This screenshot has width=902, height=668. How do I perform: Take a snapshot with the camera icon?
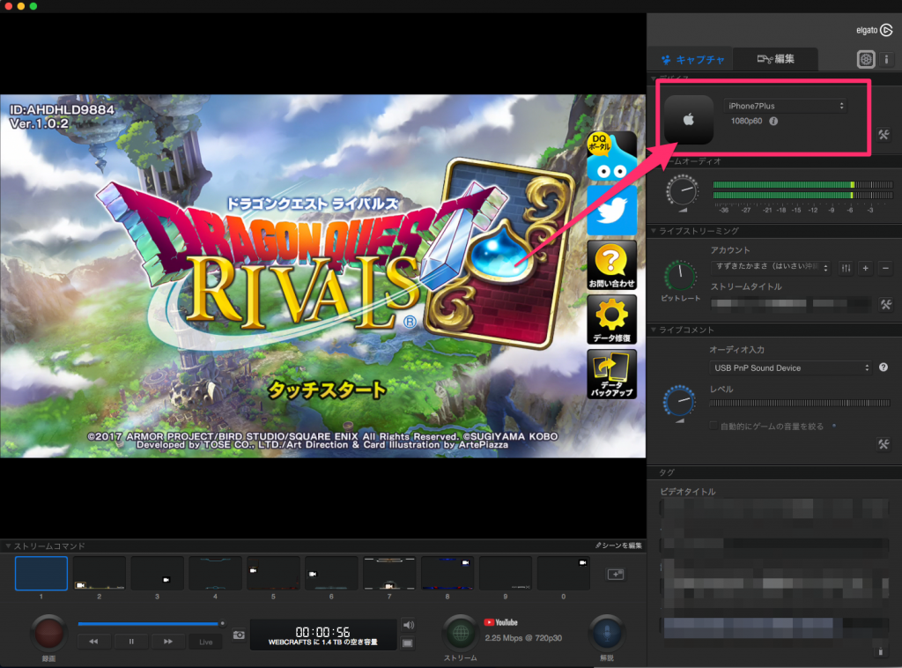[238, 635]
